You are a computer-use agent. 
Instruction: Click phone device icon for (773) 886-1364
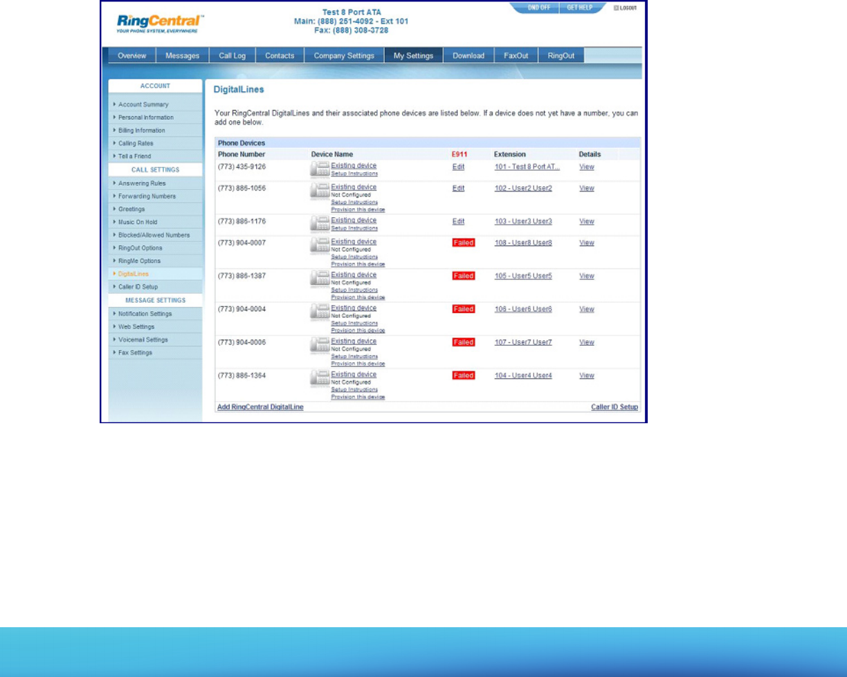pos(320,378)
